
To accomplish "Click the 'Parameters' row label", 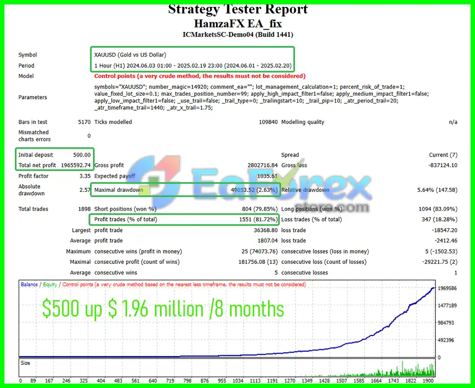I will coord(33,98).
